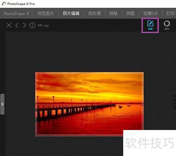Switch to the 打印 print tab
This screenshot has width=176, height=156.
pos(171,13)
